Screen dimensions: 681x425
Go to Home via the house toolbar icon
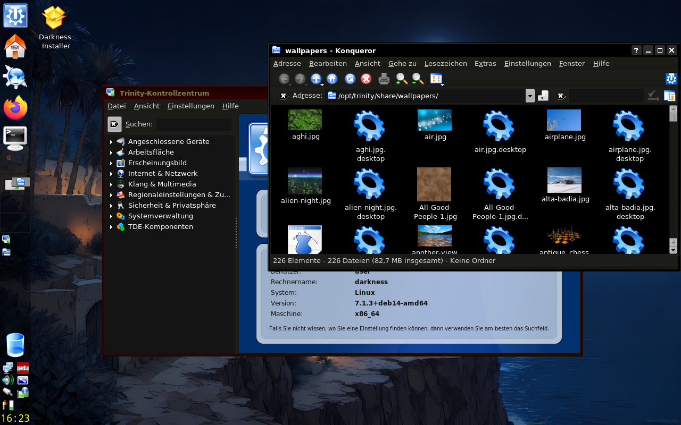click(x=332, y=79)
